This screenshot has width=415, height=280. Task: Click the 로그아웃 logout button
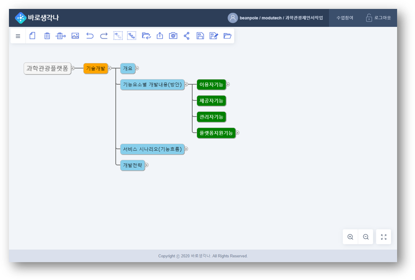(378, 18)
